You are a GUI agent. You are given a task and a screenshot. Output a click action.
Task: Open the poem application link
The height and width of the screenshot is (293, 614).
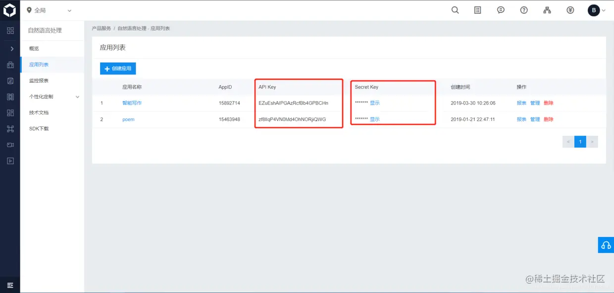[x=128, y=119]
